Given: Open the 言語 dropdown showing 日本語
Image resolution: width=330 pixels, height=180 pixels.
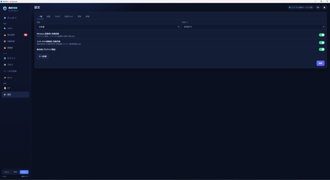Looking at the screenshot, I should coord(108,27).
